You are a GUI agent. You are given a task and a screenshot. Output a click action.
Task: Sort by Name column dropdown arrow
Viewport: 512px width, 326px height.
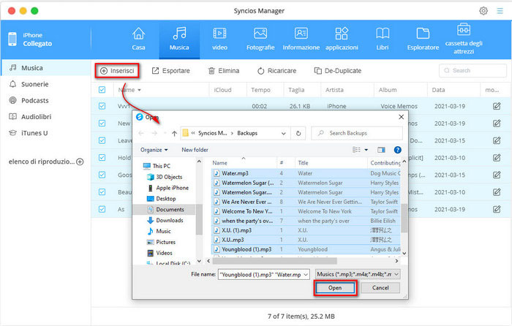(x=139, y=90)
